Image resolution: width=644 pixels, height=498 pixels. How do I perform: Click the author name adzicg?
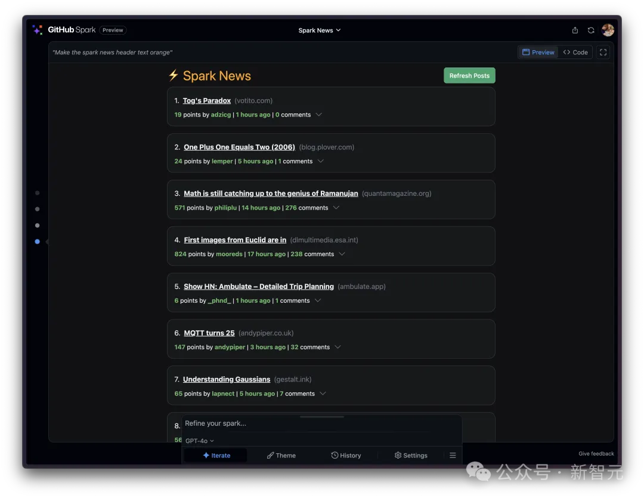tap(221, 115)
